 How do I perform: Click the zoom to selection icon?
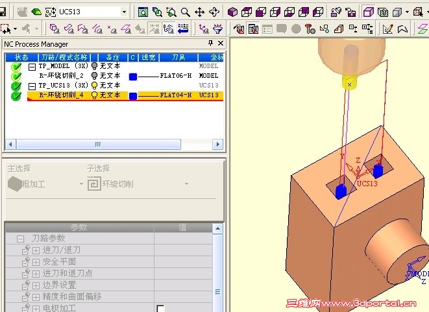tap(157, 12)
